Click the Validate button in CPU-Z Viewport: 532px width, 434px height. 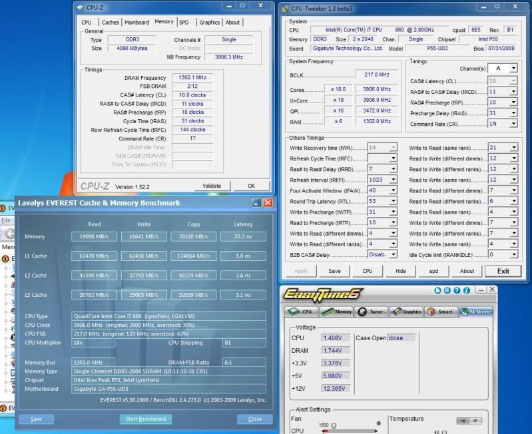tap(212, 186)
